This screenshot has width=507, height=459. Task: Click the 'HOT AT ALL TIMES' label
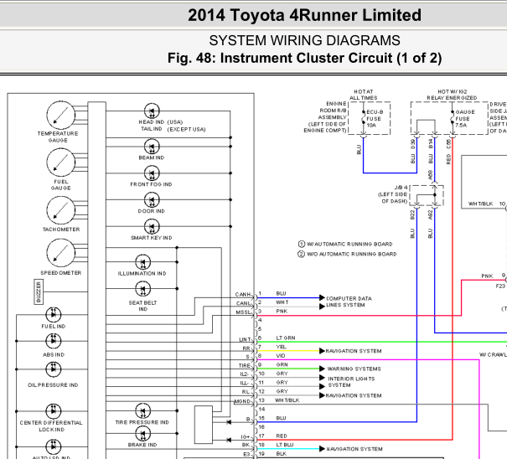[x=364, y=95]
